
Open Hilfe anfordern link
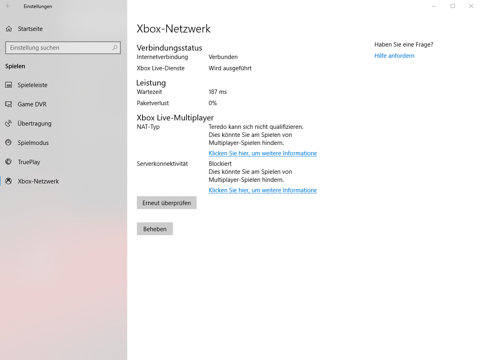394,56
